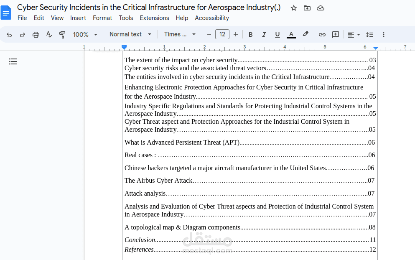This screenshot has height=260, width=415.
Task: Click the left indent marker on ruler
Action: 124,48
